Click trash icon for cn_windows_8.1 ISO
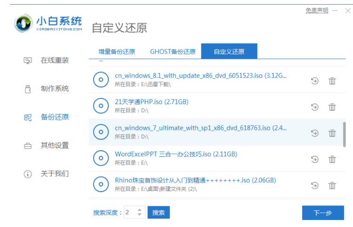The image size is (353, 227). (x=332, y=81)
